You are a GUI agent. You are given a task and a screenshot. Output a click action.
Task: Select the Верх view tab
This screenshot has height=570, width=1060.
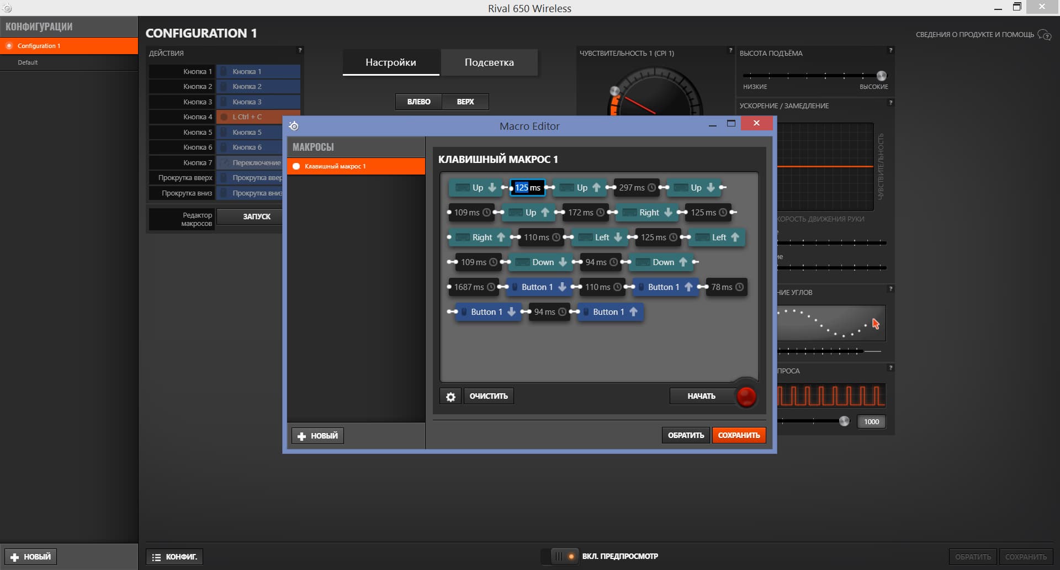click(465, 102)
